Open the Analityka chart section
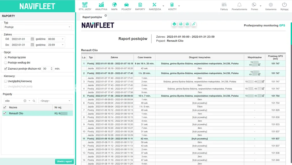The width and height of the screenshot is (292, 165). 101,6
